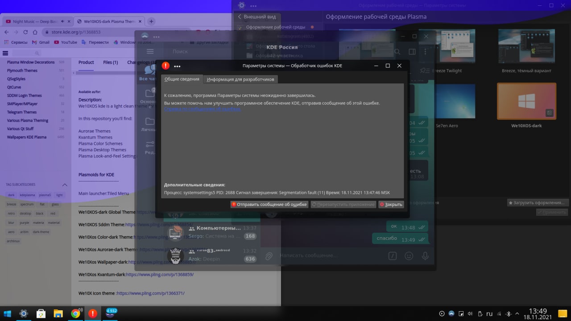Click the red error icon in crash dialog titlebar
571x321 pixels.
166,66
